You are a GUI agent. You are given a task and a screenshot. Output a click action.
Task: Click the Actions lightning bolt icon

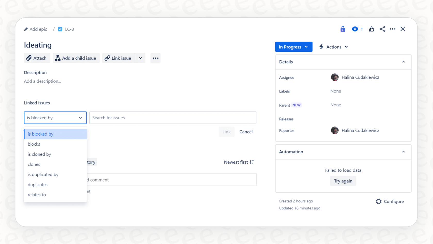(321, 47)
